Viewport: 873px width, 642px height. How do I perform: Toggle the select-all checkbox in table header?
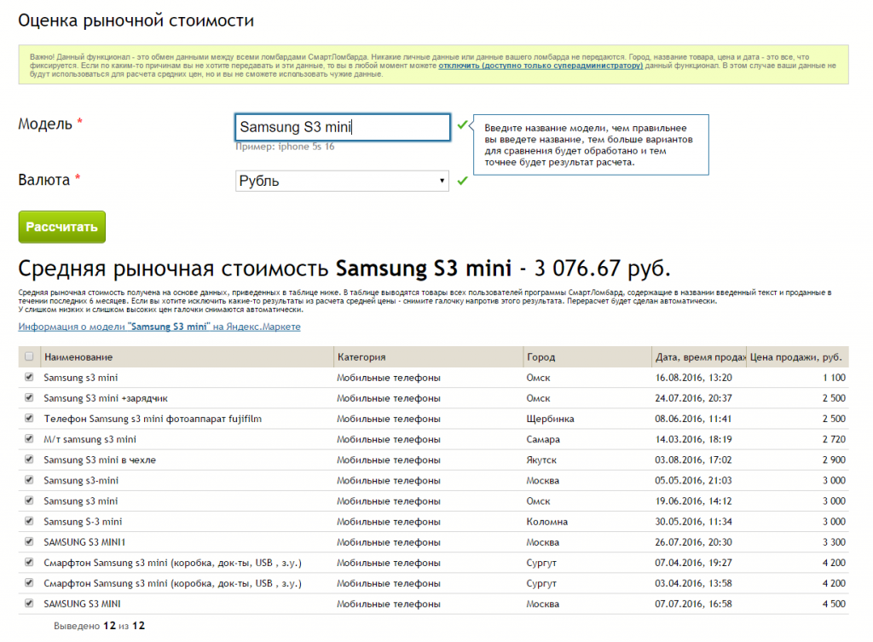[x=29, y=356]
